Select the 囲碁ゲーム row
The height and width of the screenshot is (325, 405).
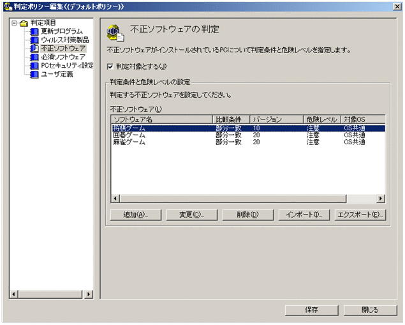pyautogui.click(x=249, y=135)
